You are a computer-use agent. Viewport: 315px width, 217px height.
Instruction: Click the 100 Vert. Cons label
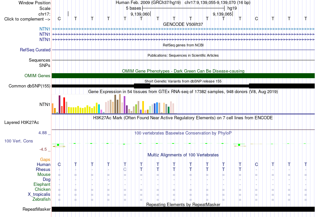19,141
